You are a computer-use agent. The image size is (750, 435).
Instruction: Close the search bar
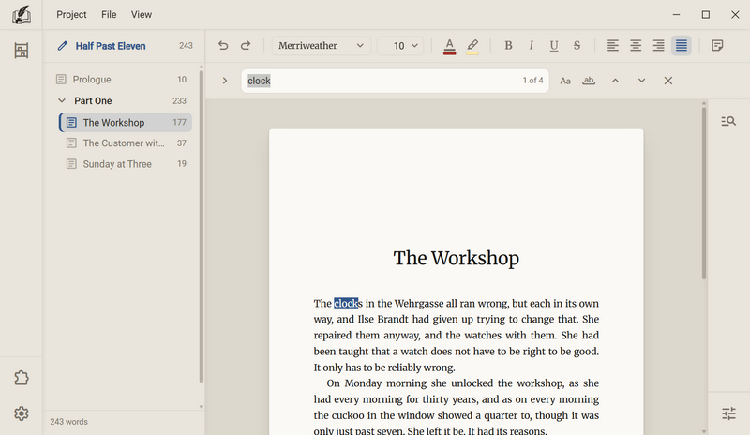coord(668,81)
